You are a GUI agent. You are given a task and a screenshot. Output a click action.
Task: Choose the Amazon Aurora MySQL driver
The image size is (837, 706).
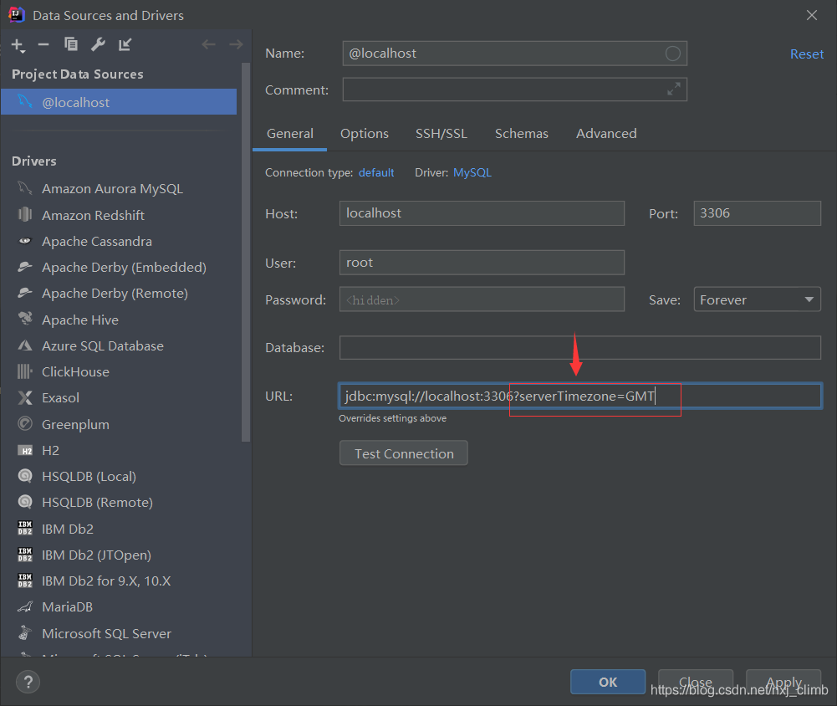[x=112, y=188]
